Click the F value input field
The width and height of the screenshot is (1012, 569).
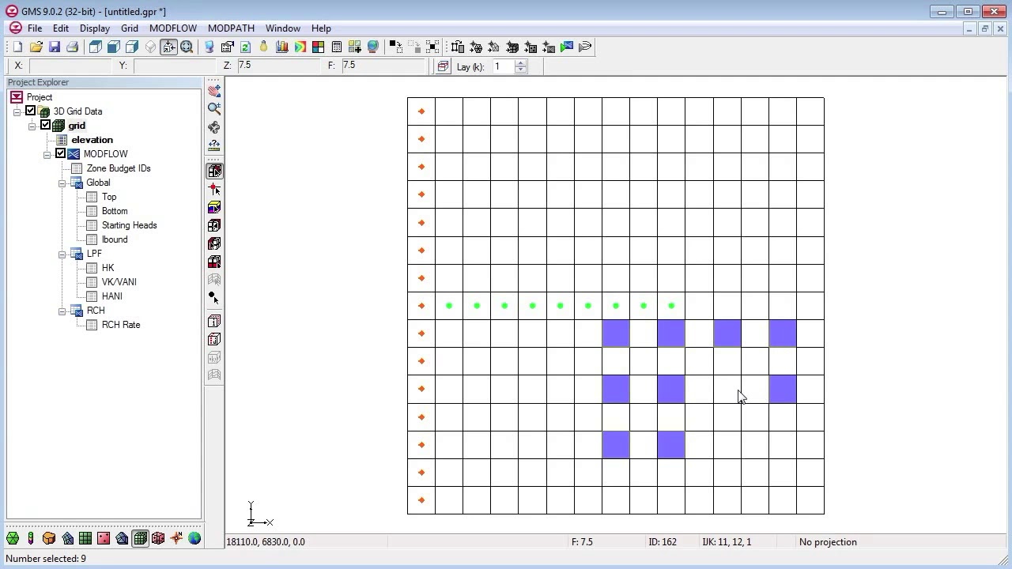click(x=383, y=66)
